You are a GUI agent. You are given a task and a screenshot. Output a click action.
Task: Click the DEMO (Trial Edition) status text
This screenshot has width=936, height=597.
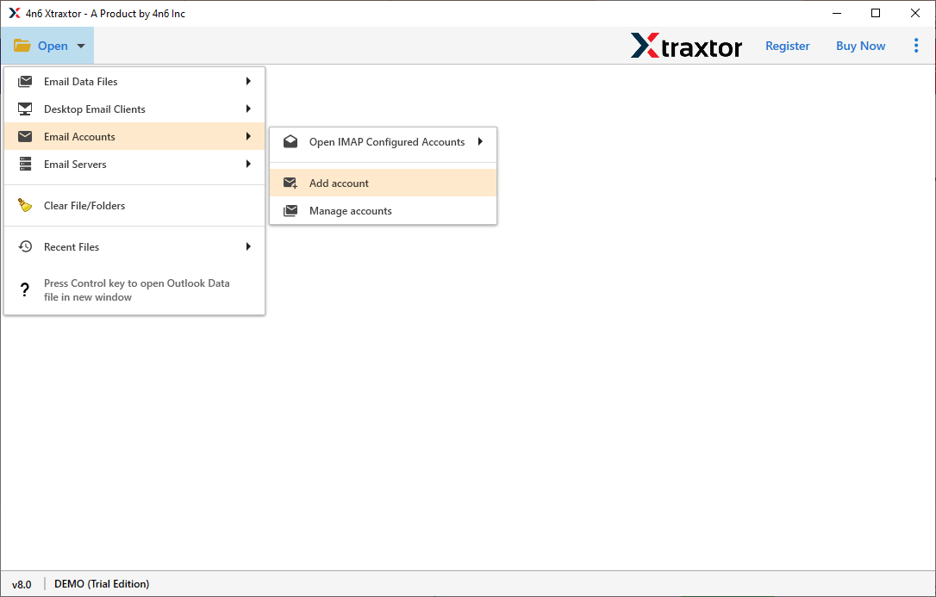(x=101, y=583)
